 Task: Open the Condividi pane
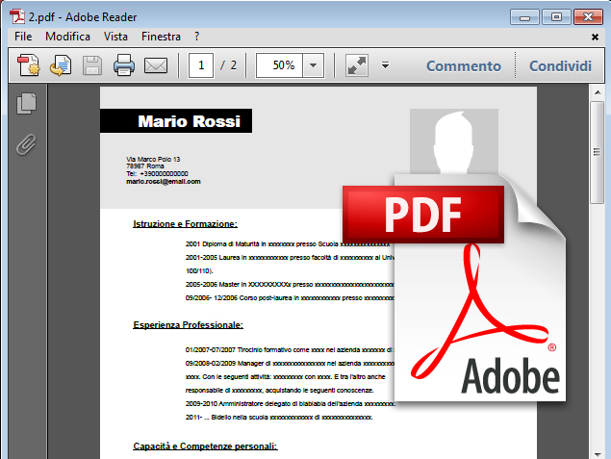click(x=560, y=65)
